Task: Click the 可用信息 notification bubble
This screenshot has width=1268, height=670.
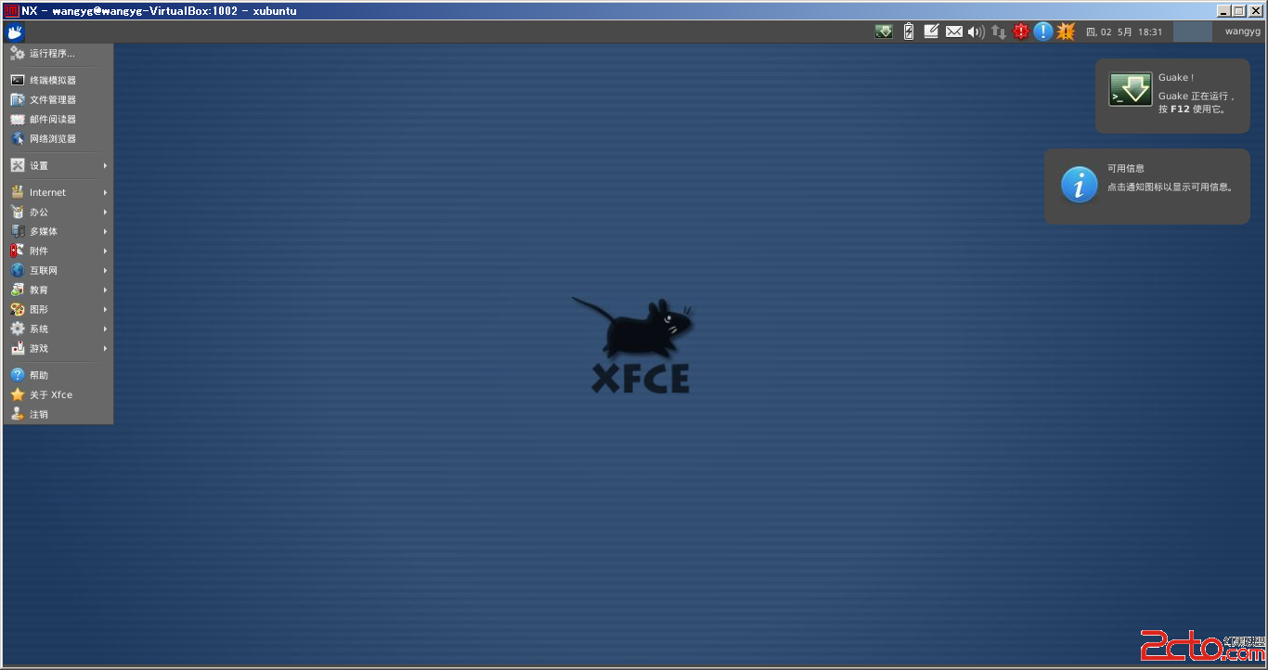Action: coord(1147,186)
